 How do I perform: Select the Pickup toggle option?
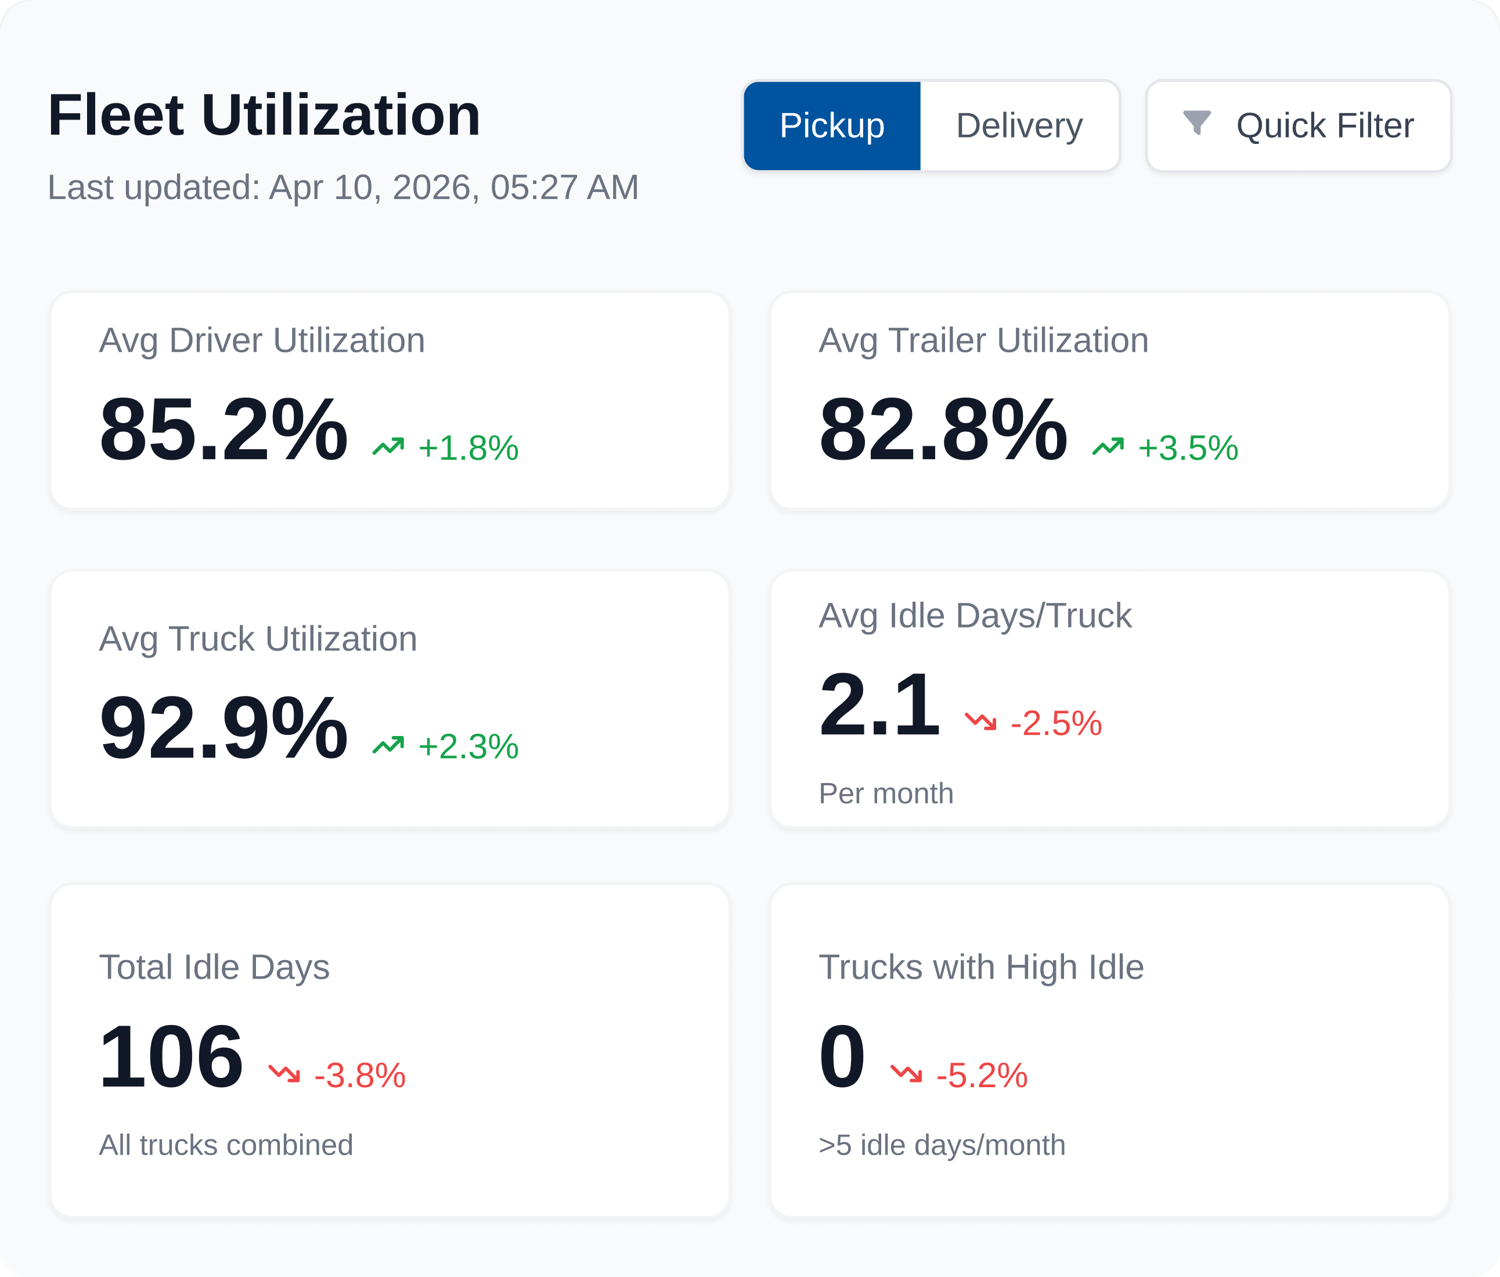[832, 126]
